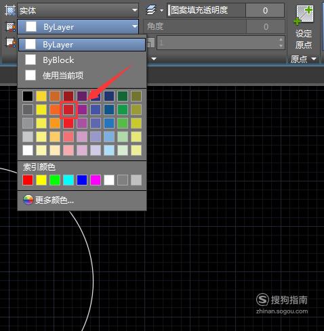Pick the salmon red swatch in the fourth palette row
This screenshot has height=331, width=324.
click(68, 137)
